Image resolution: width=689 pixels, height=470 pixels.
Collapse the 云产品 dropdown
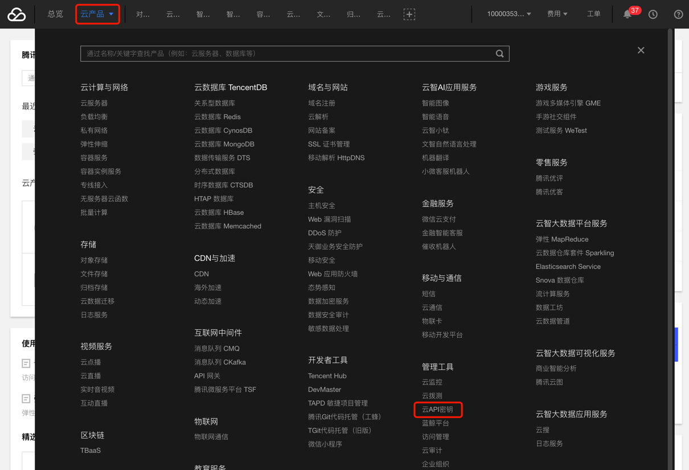[x=97, y=14]
